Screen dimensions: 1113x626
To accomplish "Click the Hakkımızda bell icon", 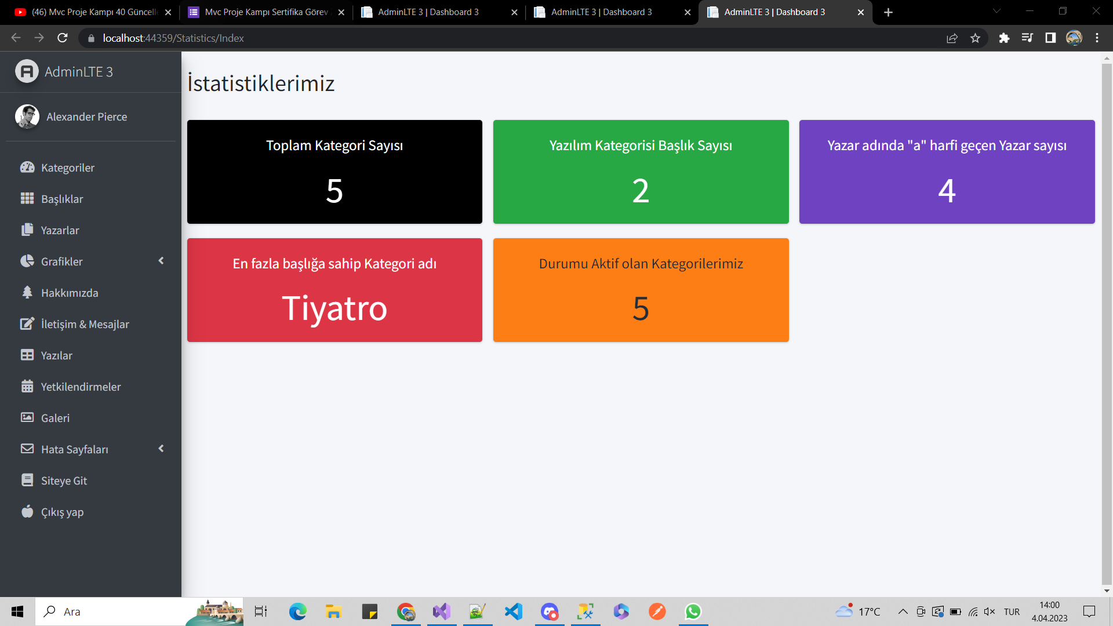I will click(x=27, y=293).
